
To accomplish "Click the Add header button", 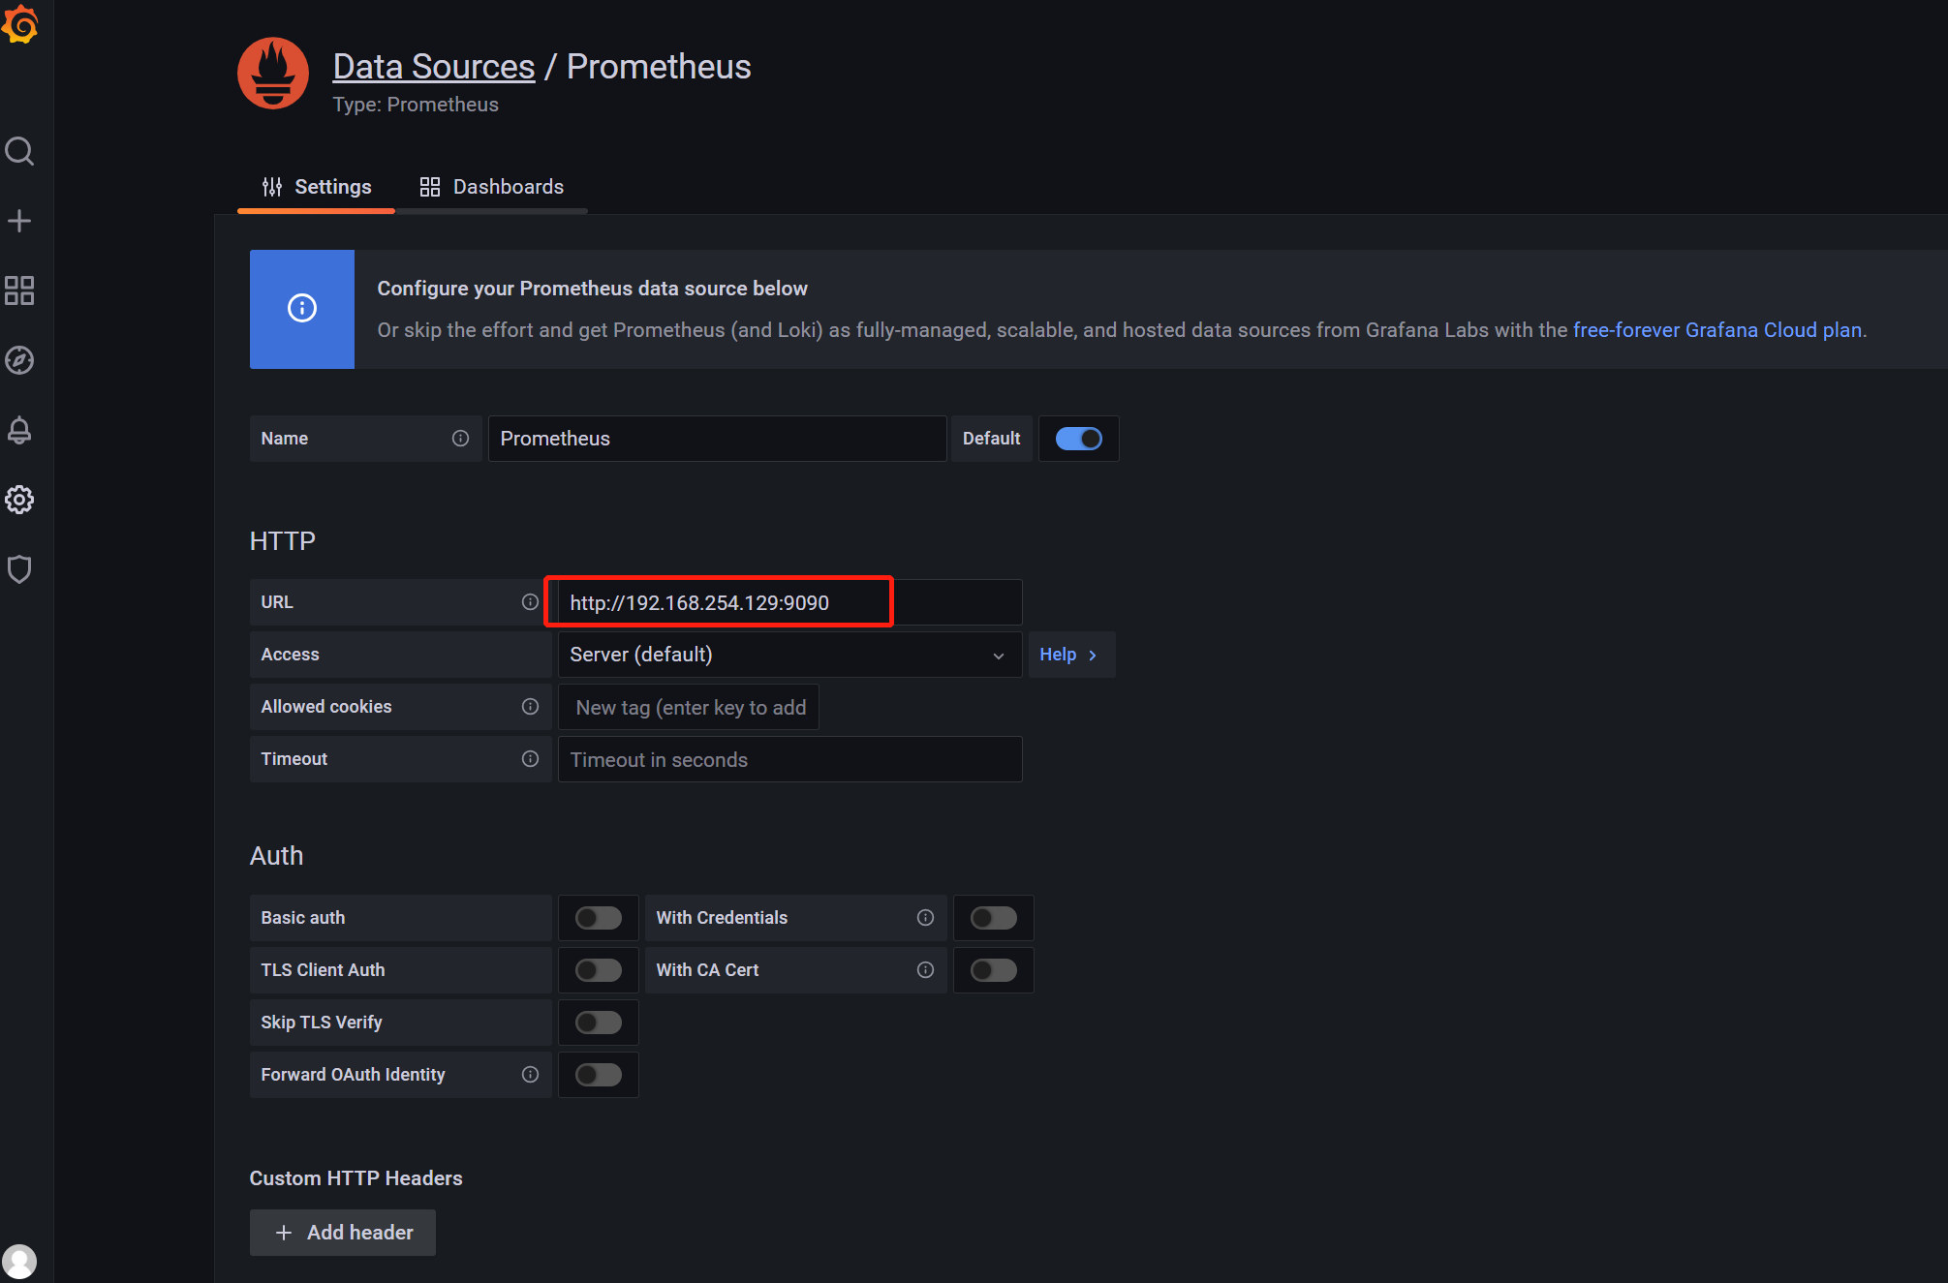I will pyautogui.click(x=342, y=1232).
